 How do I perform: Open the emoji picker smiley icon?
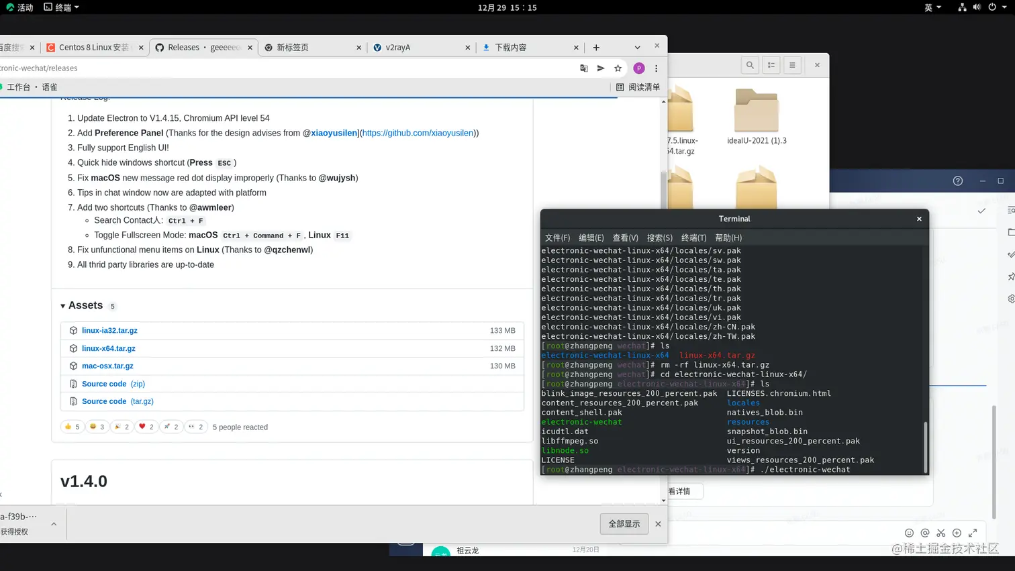909,533
